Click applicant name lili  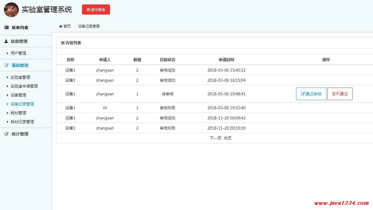point(105,108)
